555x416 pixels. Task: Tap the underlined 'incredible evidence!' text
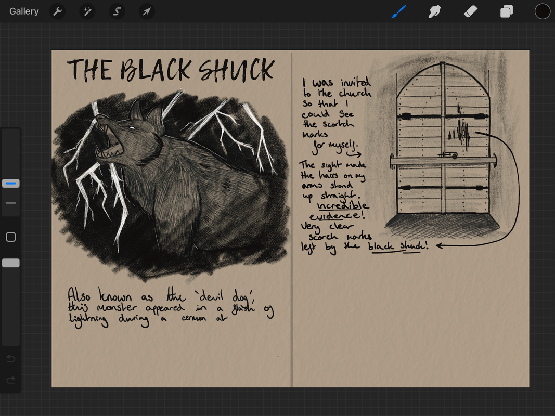pyautogui.click(x=340, y=211)
